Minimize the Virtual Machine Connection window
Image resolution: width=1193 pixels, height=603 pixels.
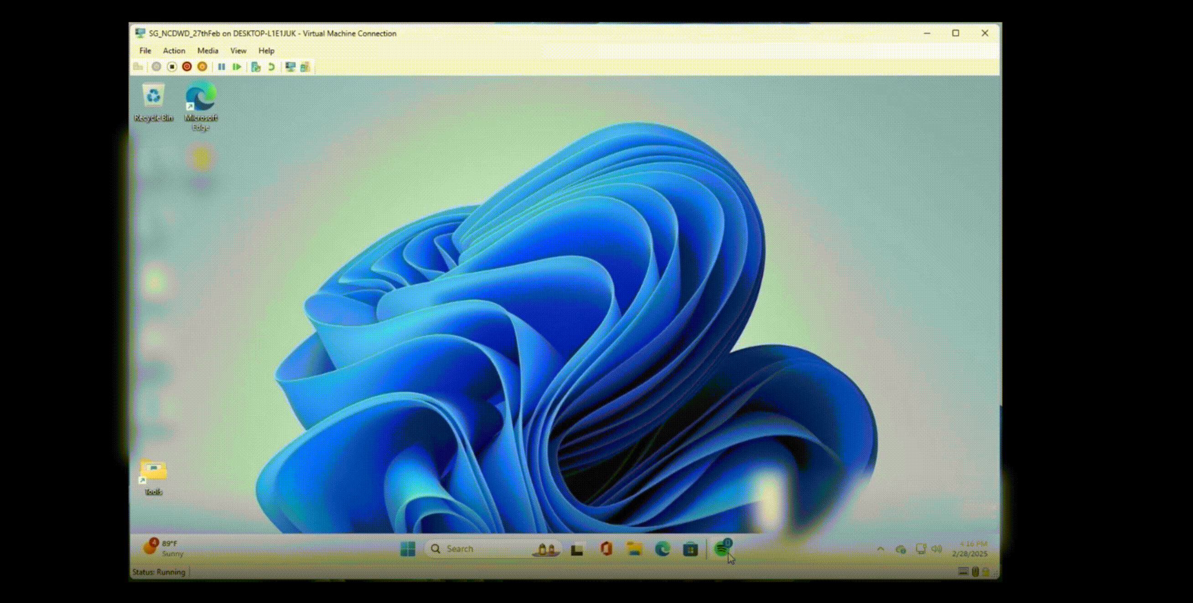pyautogui.click(x=927, y=33)
